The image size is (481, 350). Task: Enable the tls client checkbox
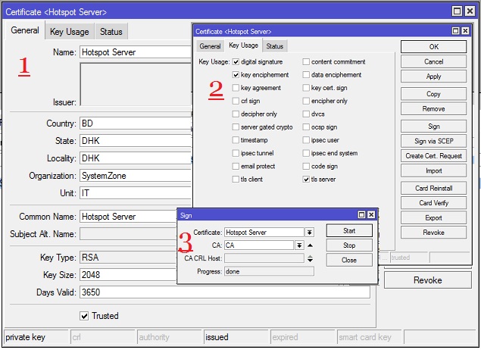coord(236,179)
